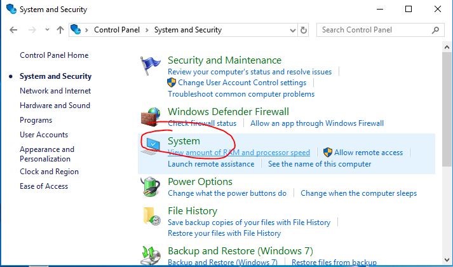Refresh the Control Panel view

pyautogui.click(x=303, y=30)
